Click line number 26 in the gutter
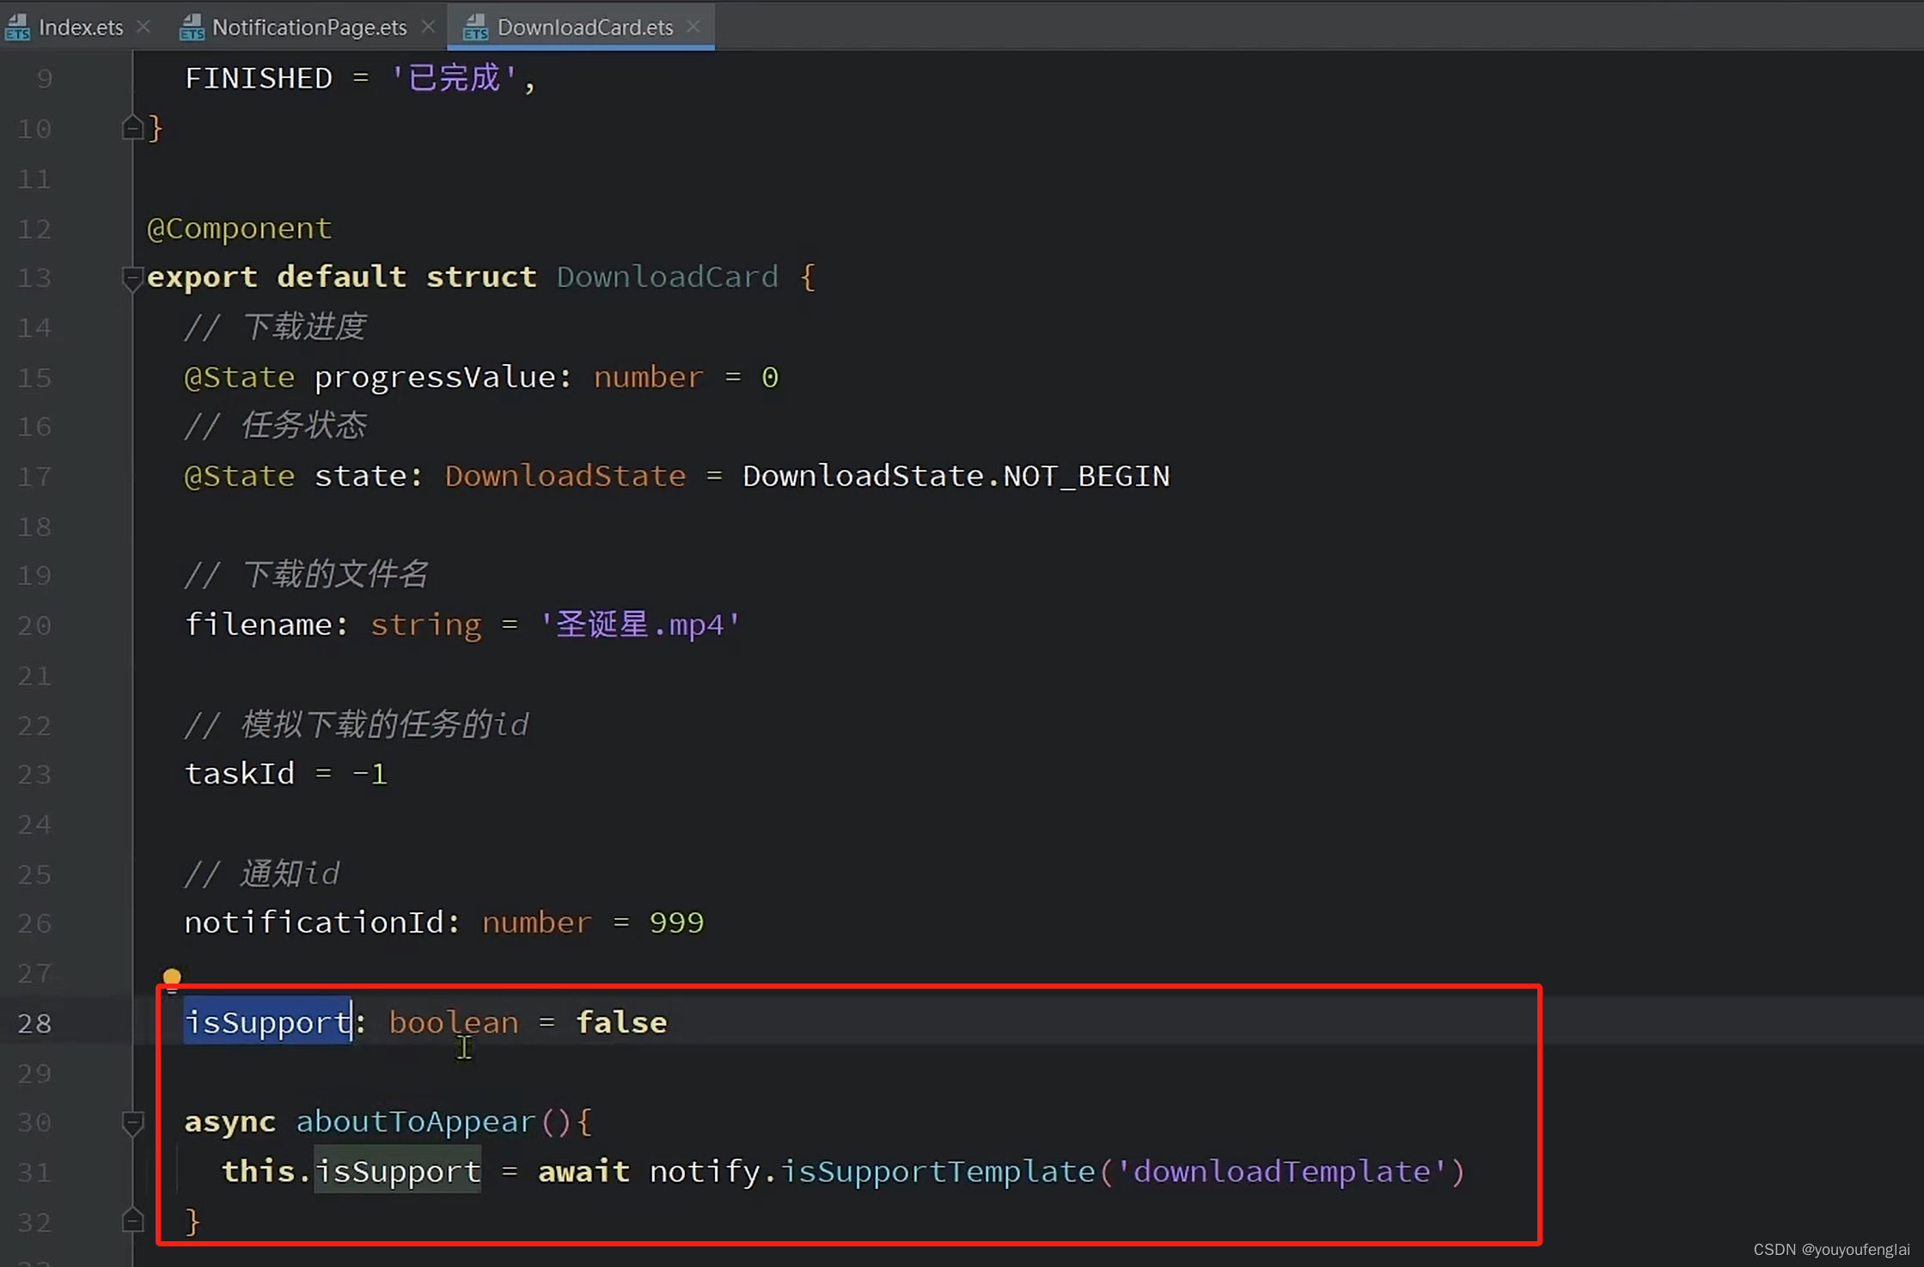This screenshot has width=1924, height=1267. (34, 923)
